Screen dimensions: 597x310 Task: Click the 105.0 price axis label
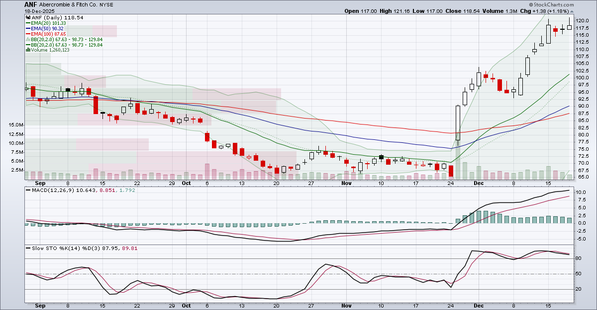click(583, 63)
